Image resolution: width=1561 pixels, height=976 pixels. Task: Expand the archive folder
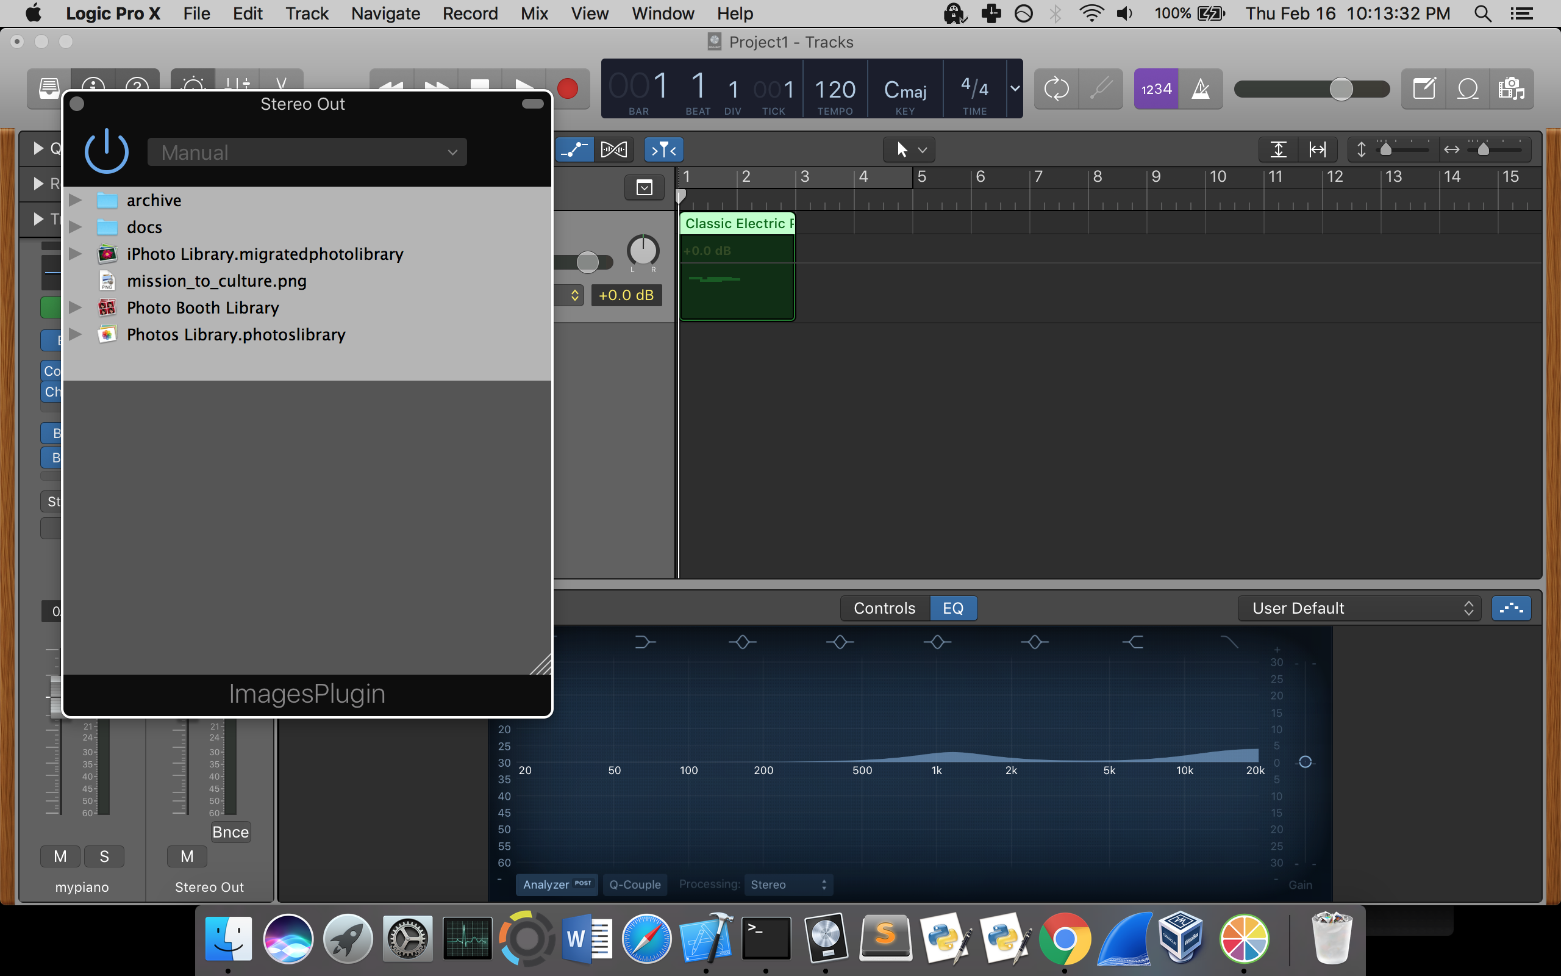coord(76,200)
